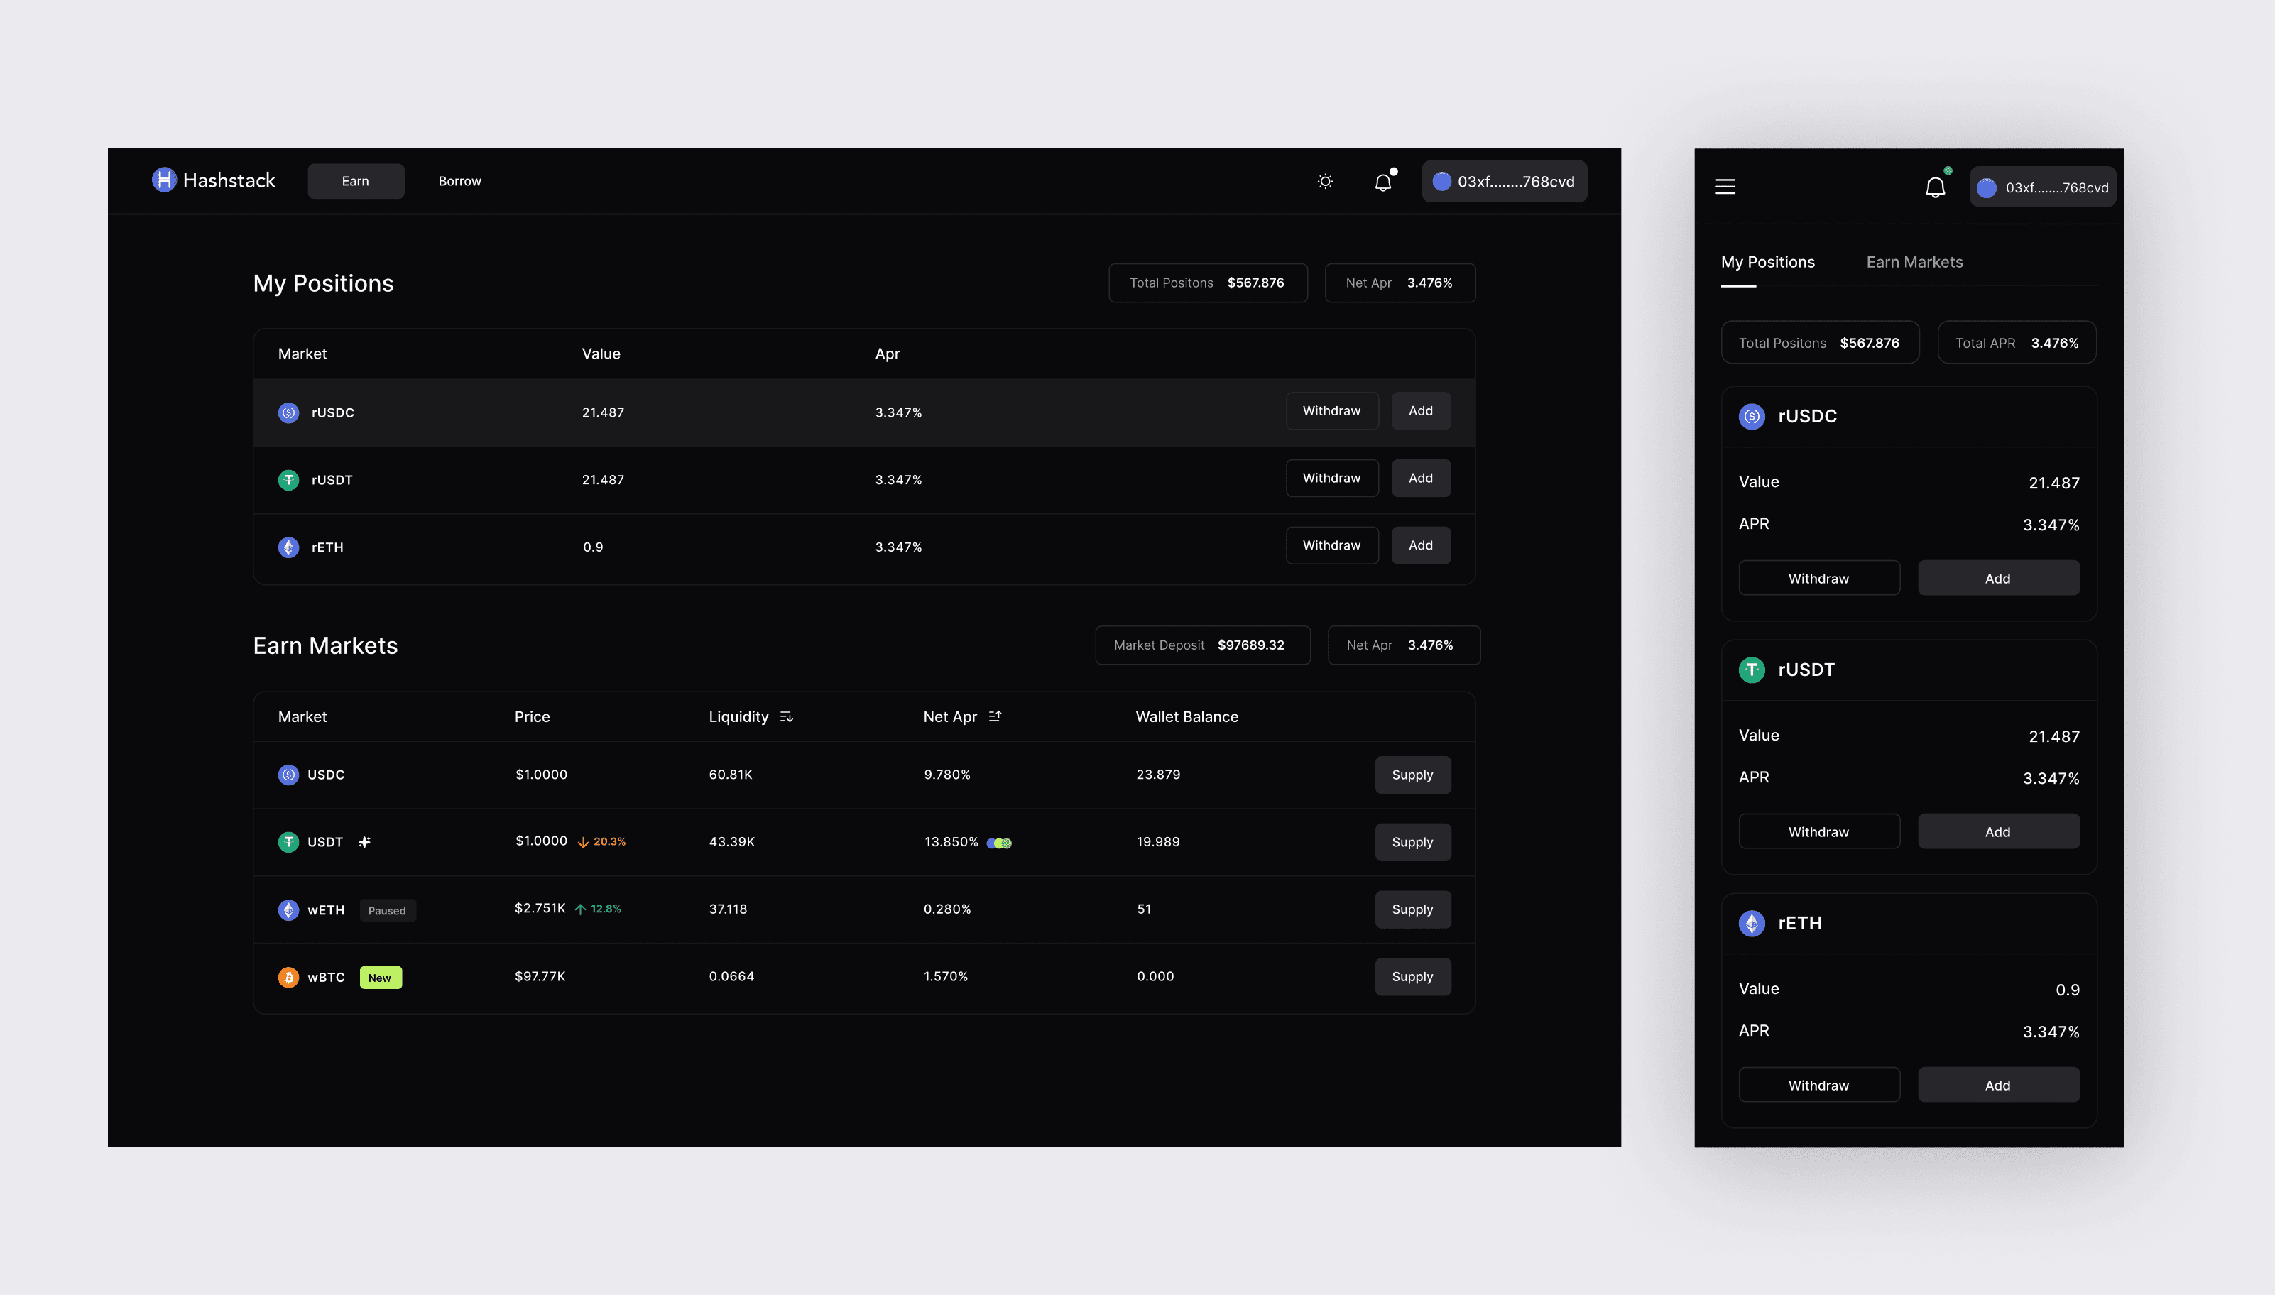Screen dimensions: 2275x1295
Task: Click the rUSDT icon in the mobile card
Action: click(x=1751, y=670)
